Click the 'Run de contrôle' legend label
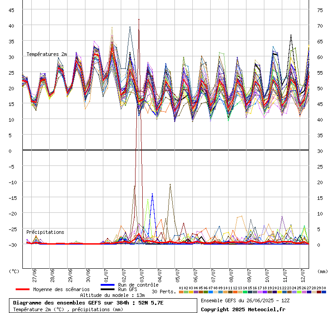 point(138,285)
